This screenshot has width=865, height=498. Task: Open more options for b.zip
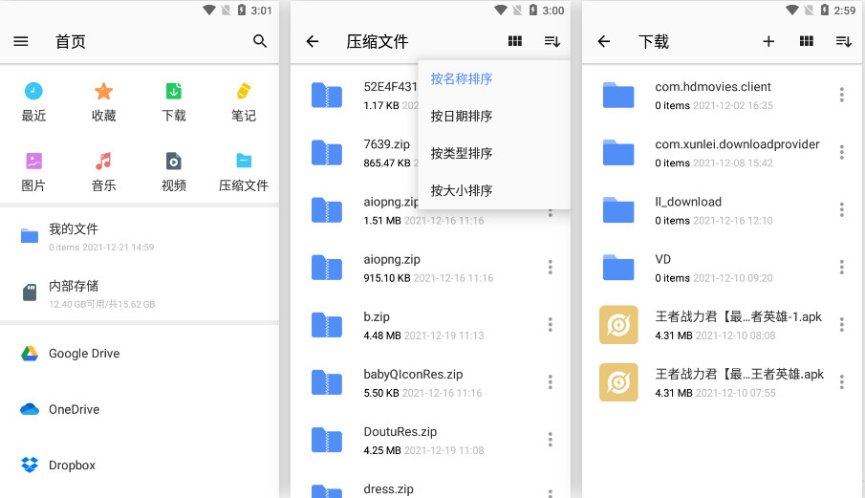[550, 325]
